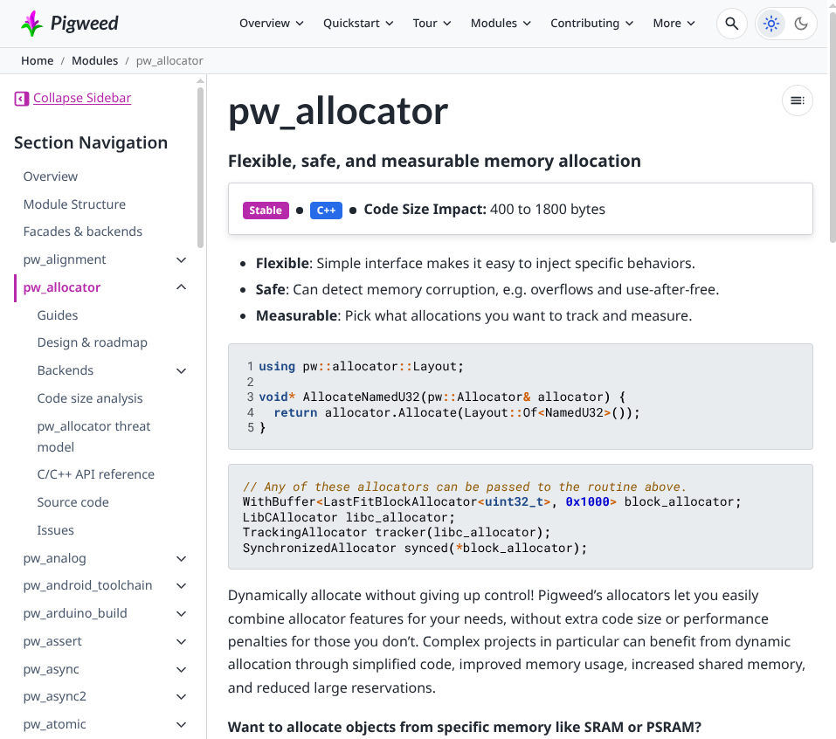Click the sidebar vertical scrollbar
836x739 pixels.
(x=200, y=168)
